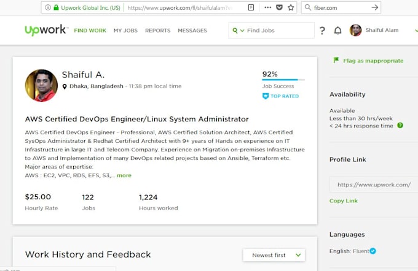Click the location pin icon by Dhaka

(65, 86)
